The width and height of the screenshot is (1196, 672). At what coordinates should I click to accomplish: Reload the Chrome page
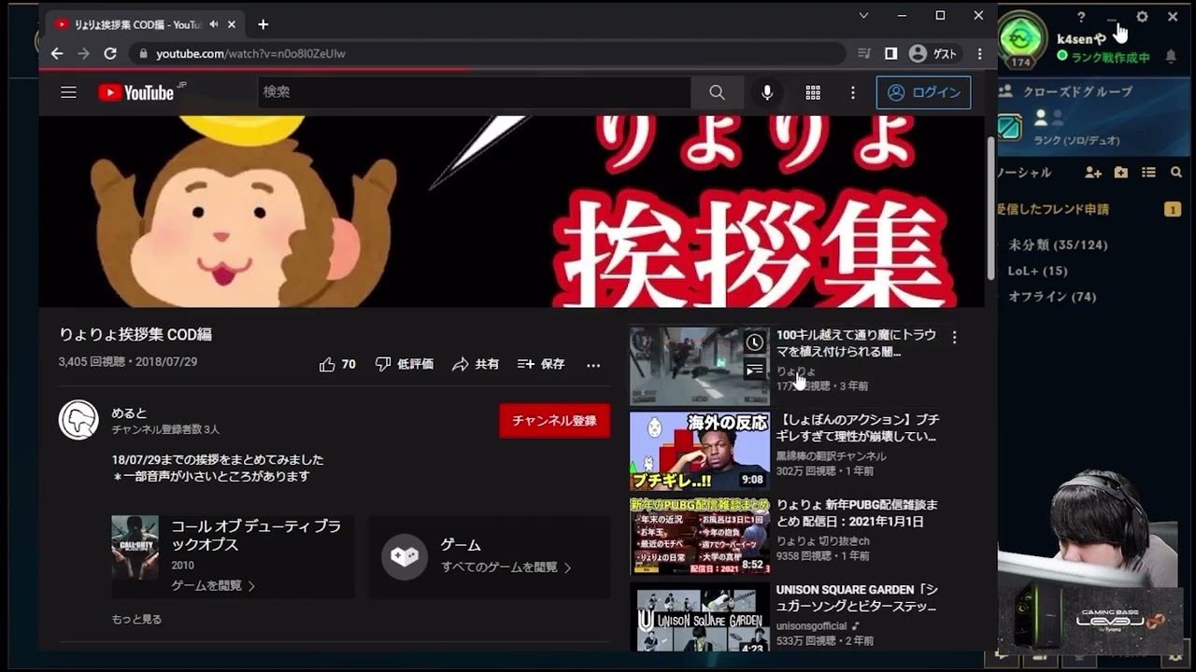coord(110,53)
